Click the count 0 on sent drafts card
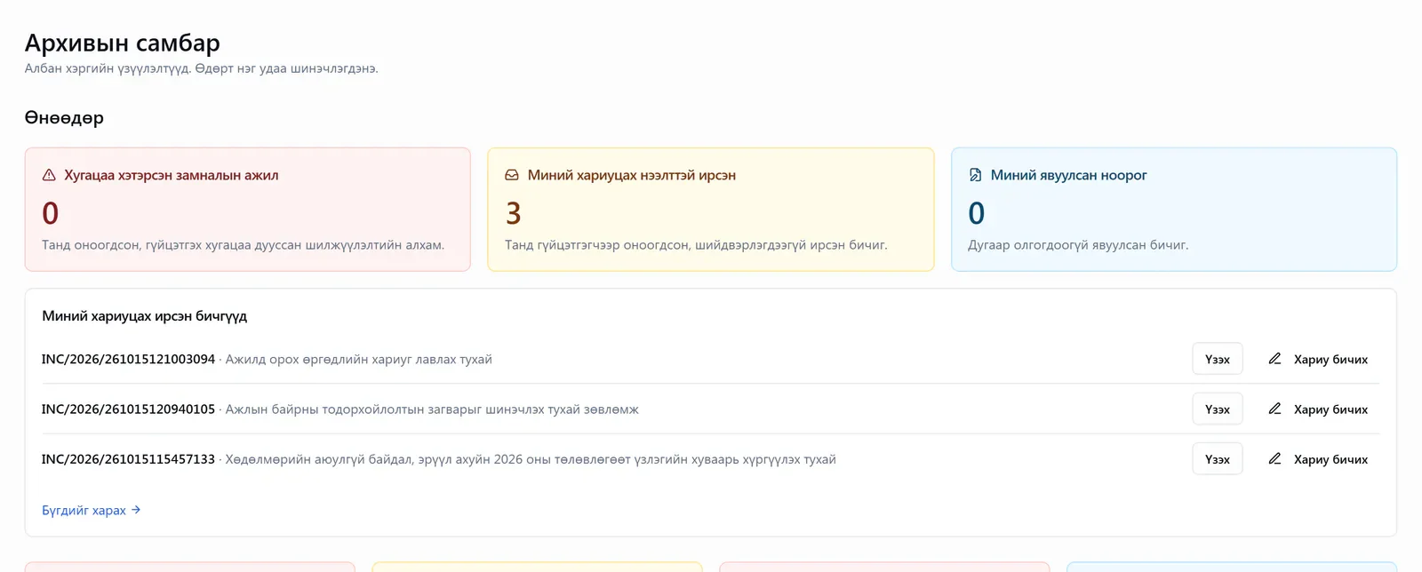Image resolution: width=1422 pixels, height=572 pixels. click(976, 213)
